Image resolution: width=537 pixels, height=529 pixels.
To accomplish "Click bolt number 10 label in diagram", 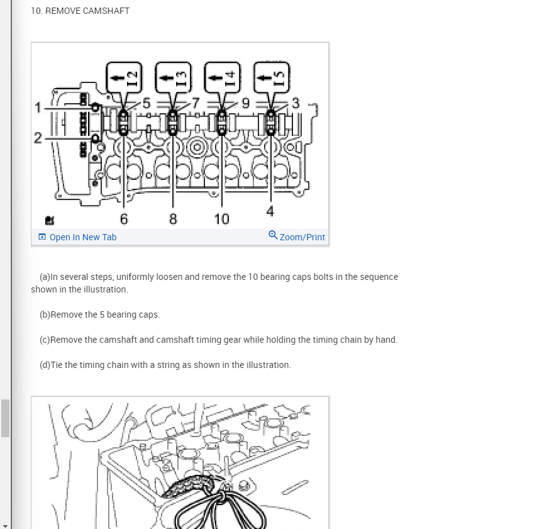I will (x=221, y=219).
